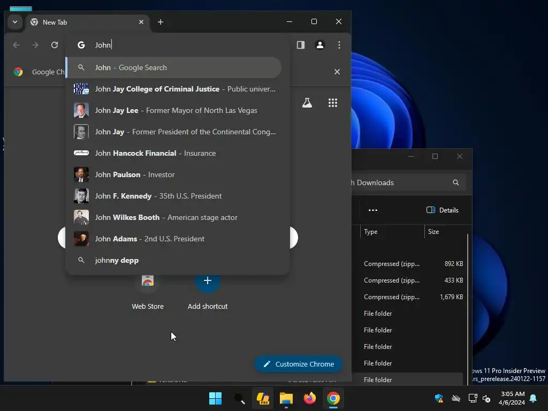Click the Google G icon in address bar
548x411 pixels.
(x=81, y=45)
